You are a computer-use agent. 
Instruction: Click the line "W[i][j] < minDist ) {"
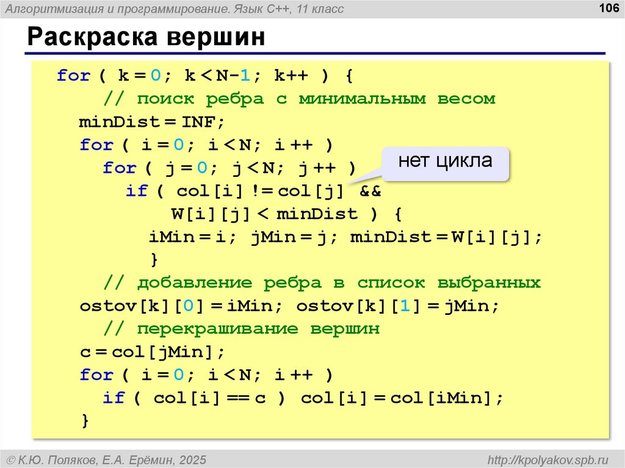pos(286,214)
